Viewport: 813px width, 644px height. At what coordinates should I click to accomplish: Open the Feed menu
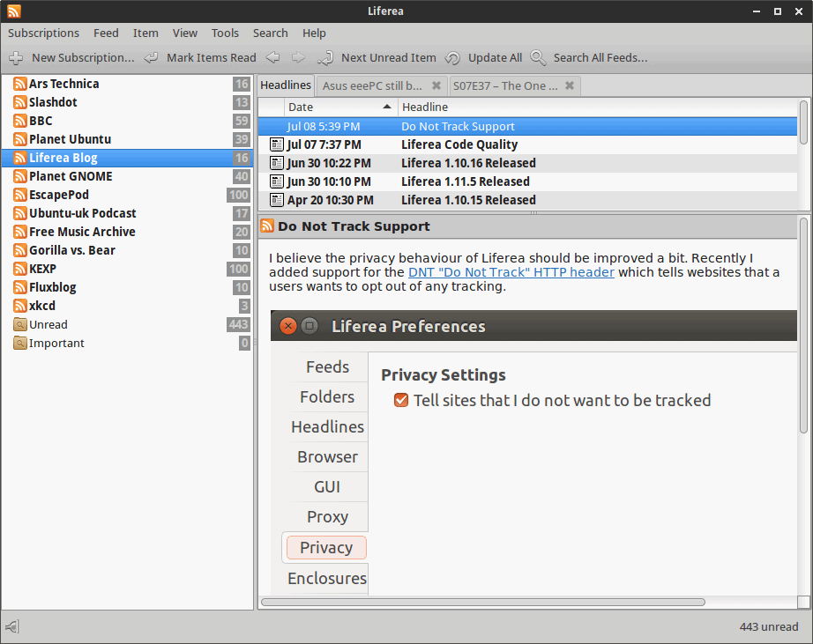point(107,33)
